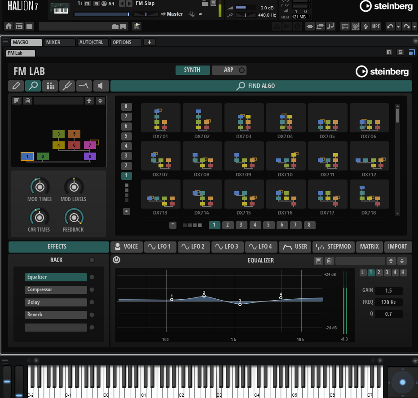Toggle Compressor slot on/off in rack
The image size is (418, 398).
(x=92, y=289)
